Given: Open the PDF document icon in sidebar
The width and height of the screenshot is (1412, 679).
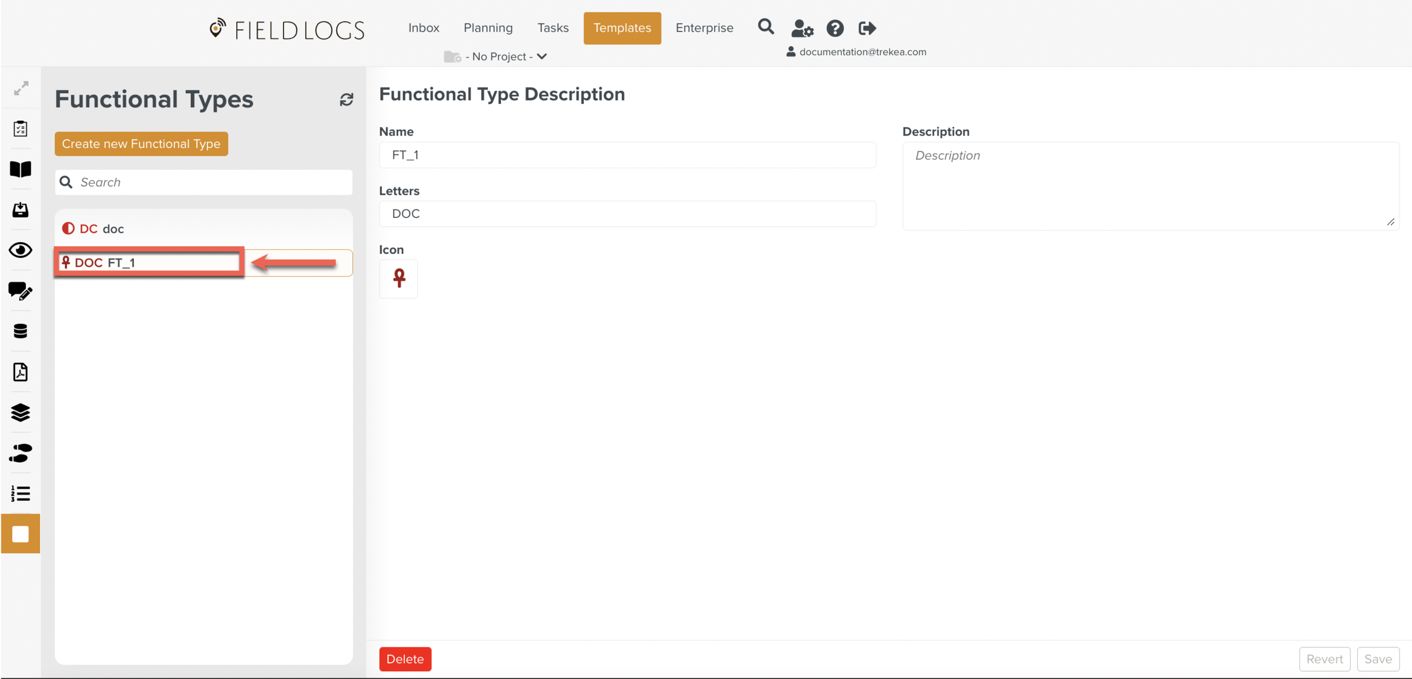Looking at the screenshot, I should pos(20,372).
